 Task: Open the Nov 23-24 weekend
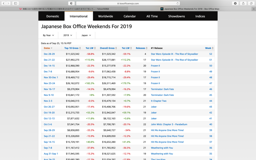click(x=49, y=83)
